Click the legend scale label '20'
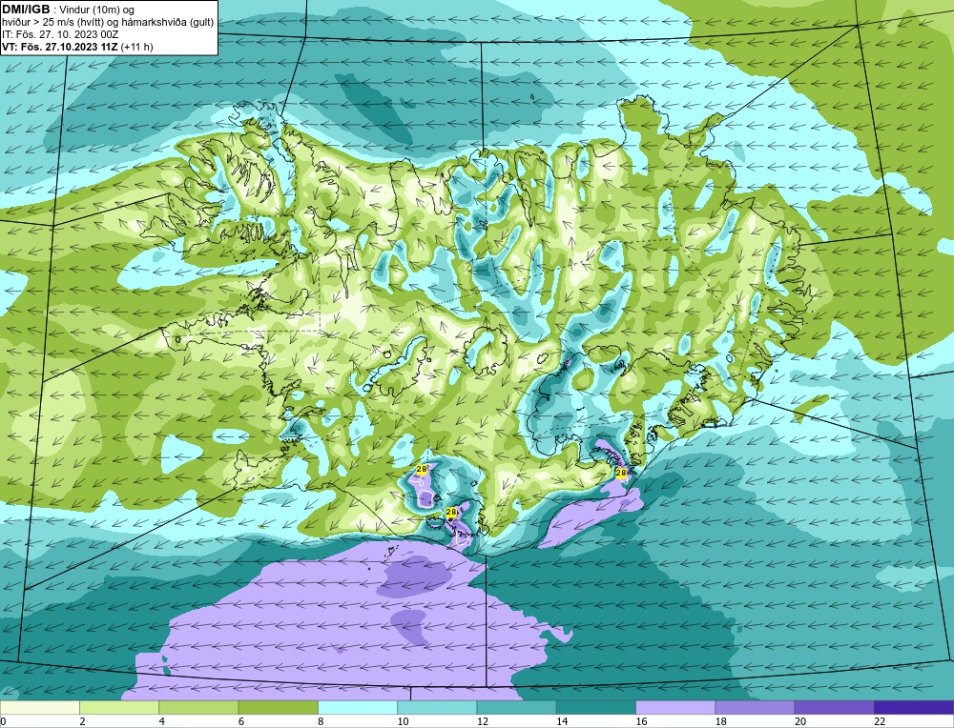 point(800,721)
